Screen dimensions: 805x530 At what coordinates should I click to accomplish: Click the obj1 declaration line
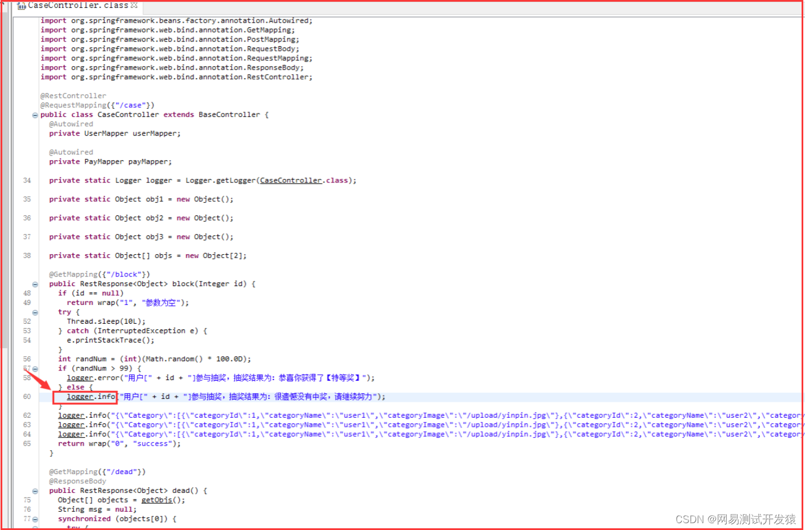pyautogui.click(x=141, y=199)
